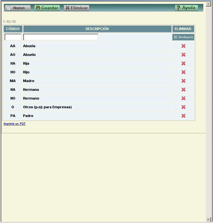Viewport: 213px width, 223px height.
Task: Remove Hermana using its red X icon
Action: tap(183, 90)
